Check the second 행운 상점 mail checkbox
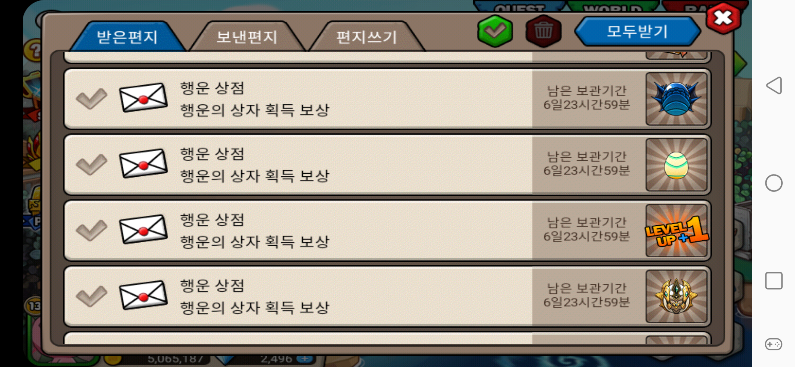 [91, 164]
